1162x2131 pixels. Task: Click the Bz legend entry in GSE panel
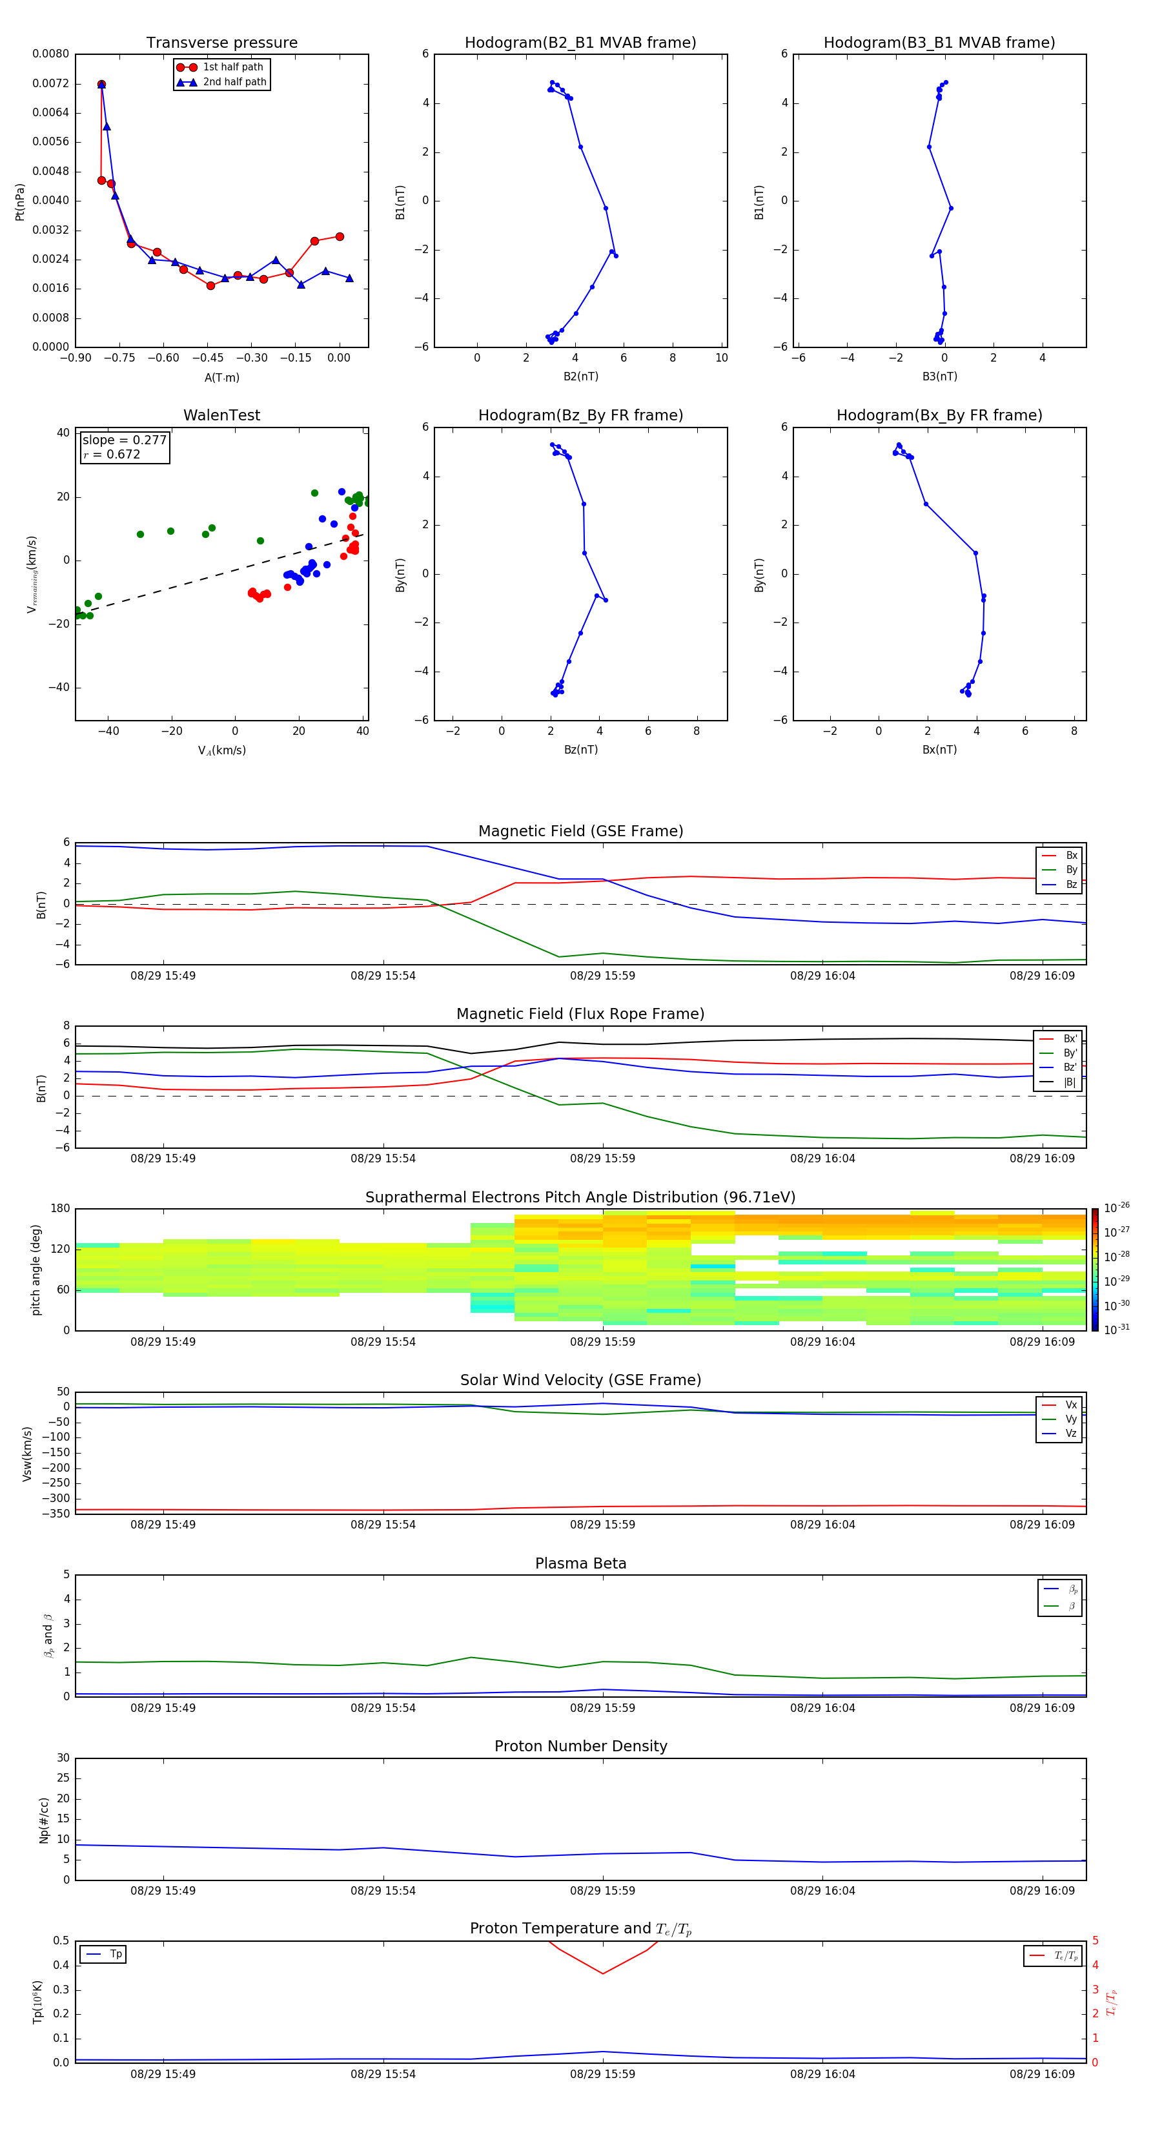(1059, 884)
